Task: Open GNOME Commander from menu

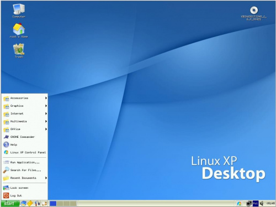Action: point(25,137)
